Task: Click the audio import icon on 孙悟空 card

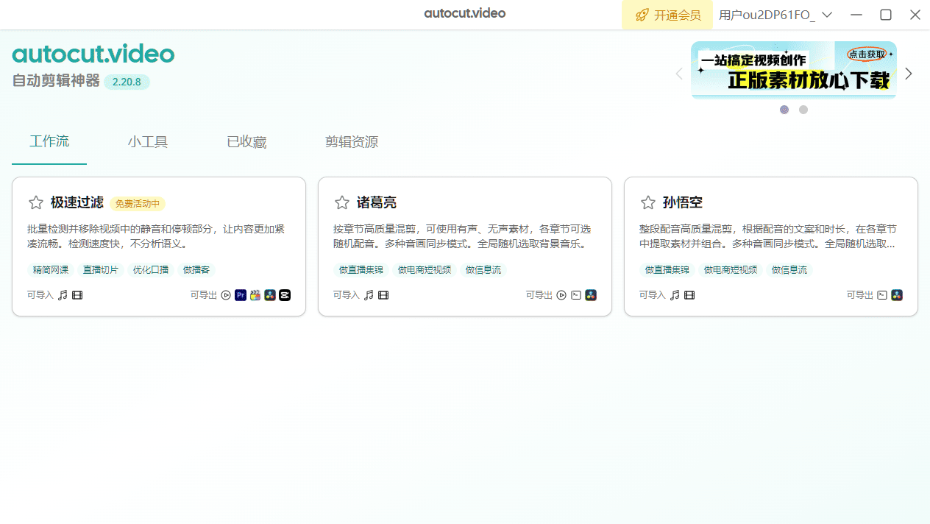Action: click(675, 295)
